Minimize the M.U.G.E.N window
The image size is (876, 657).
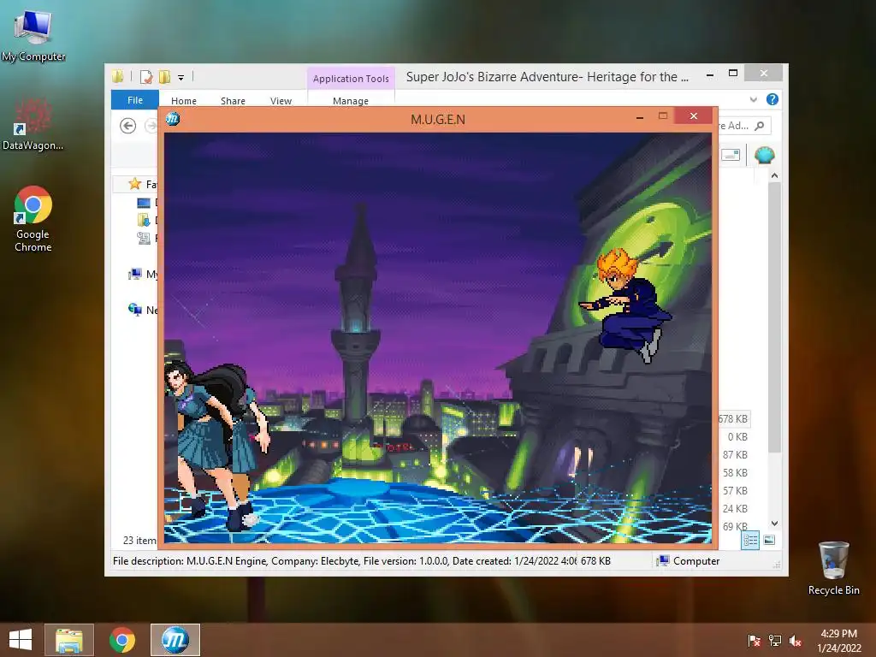pos(640,116)
